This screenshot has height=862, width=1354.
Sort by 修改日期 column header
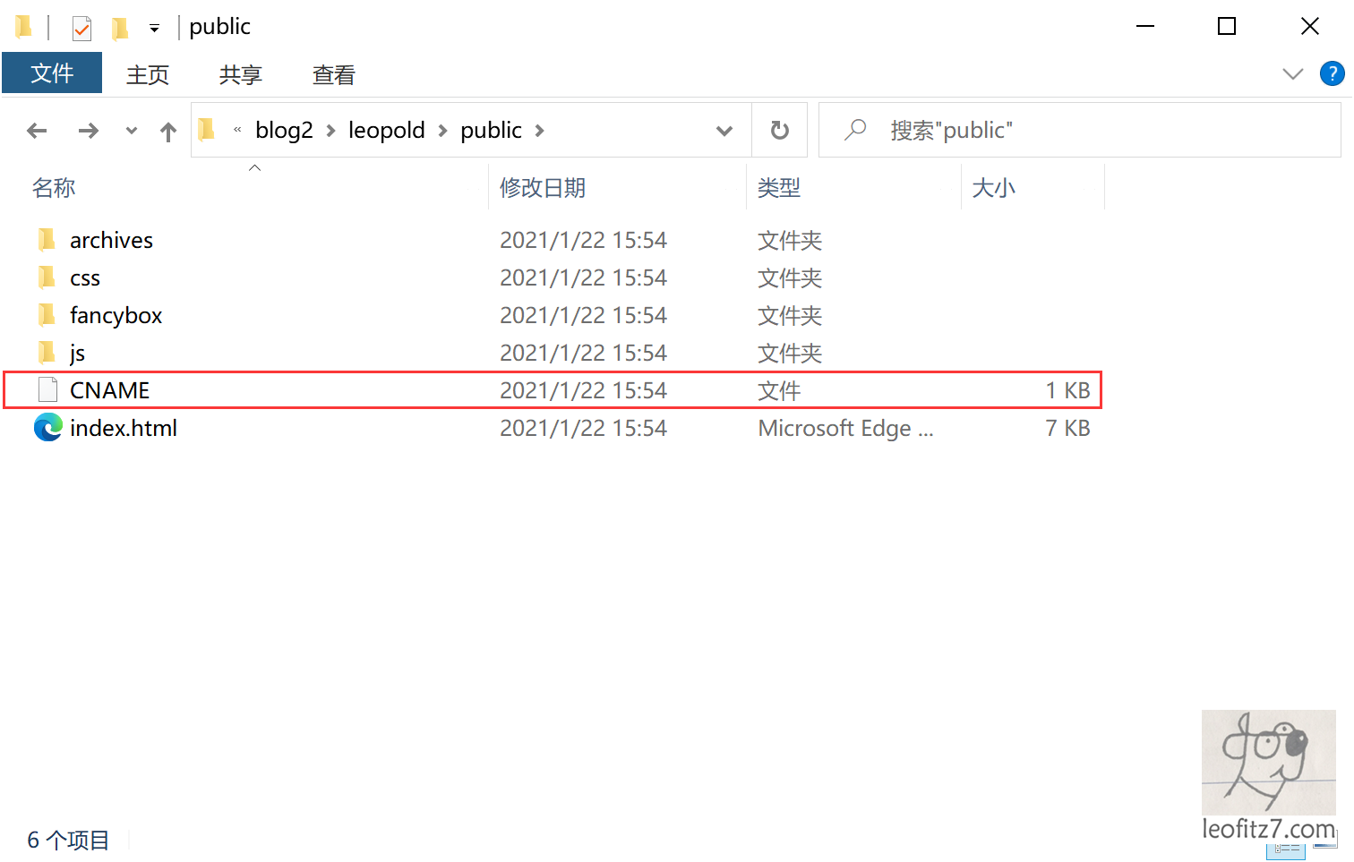pyautogui.click(x=543, y=188)
